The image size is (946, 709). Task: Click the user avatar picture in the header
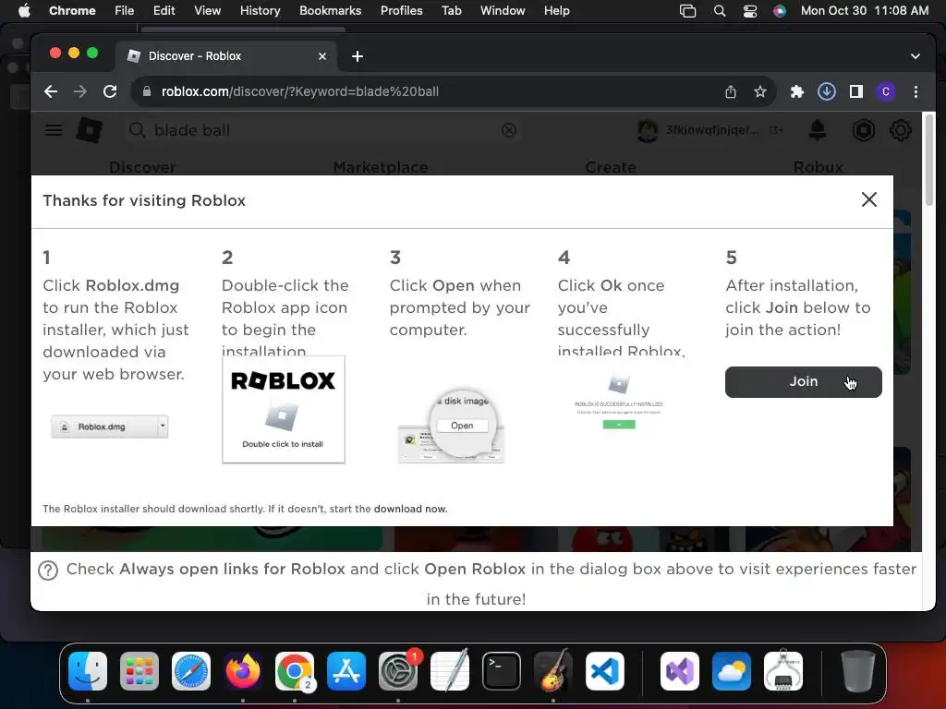pos(648,130)
